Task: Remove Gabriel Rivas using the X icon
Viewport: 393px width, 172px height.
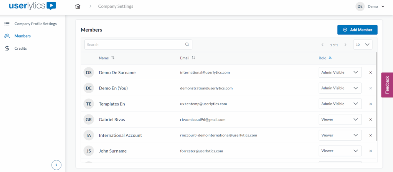Action: point(370,120)
